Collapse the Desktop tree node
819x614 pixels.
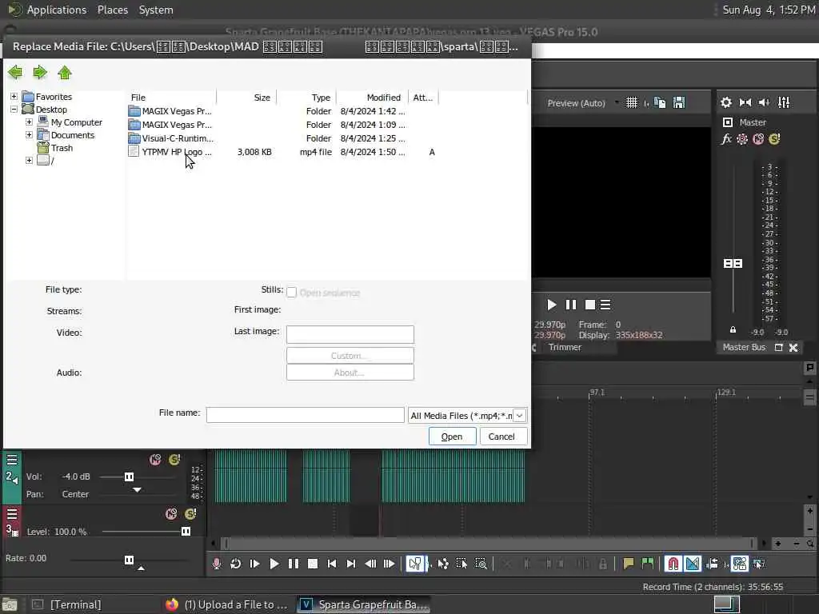(x=14, y=109)
